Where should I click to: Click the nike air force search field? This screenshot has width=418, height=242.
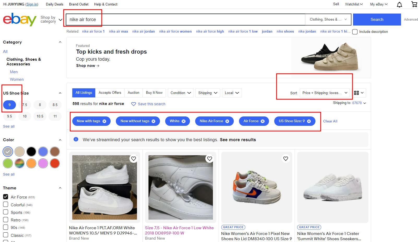coord(186,20)
